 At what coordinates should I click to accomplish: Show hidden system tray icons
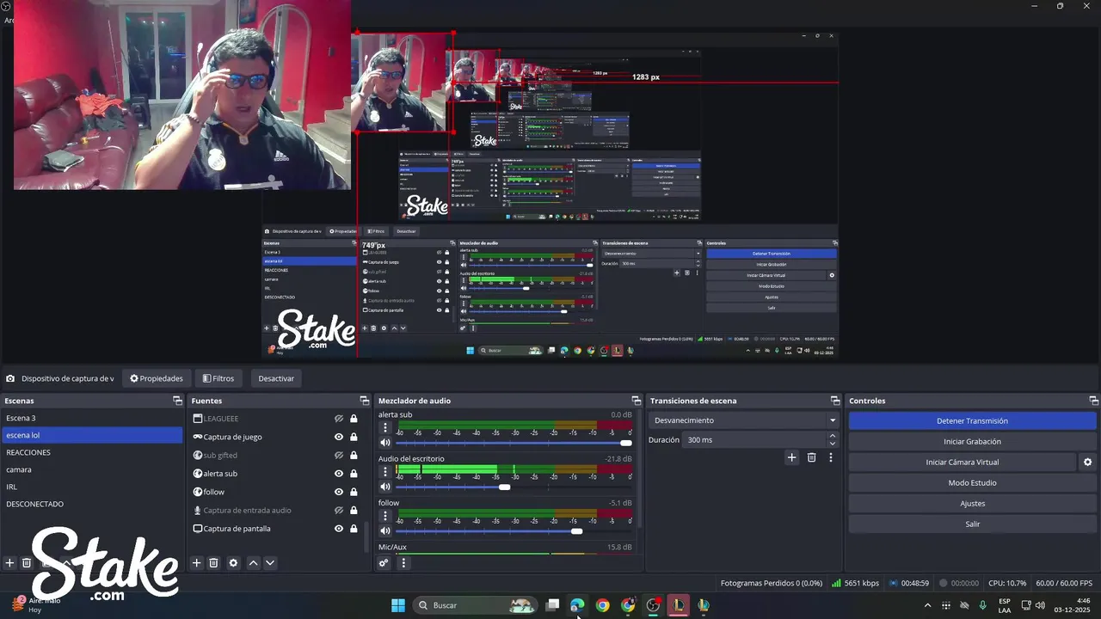[x=927, y=605]
